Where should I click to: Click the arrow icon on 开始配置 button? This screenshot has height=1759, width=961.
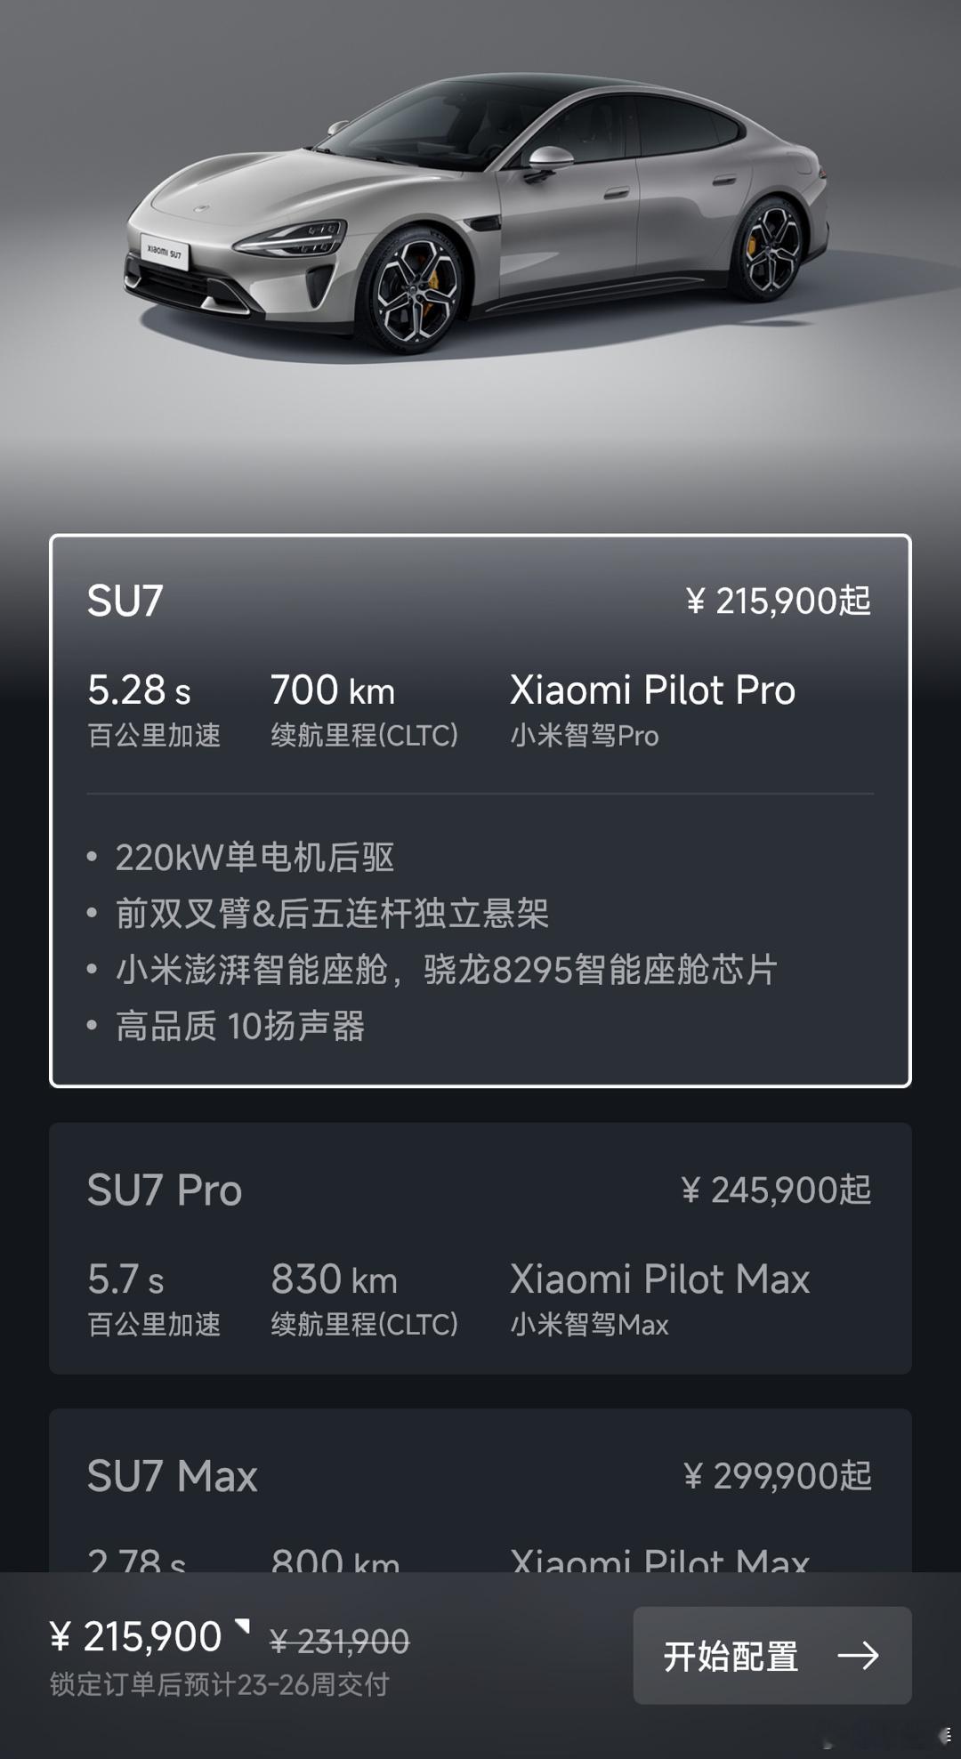[859, 1656]
